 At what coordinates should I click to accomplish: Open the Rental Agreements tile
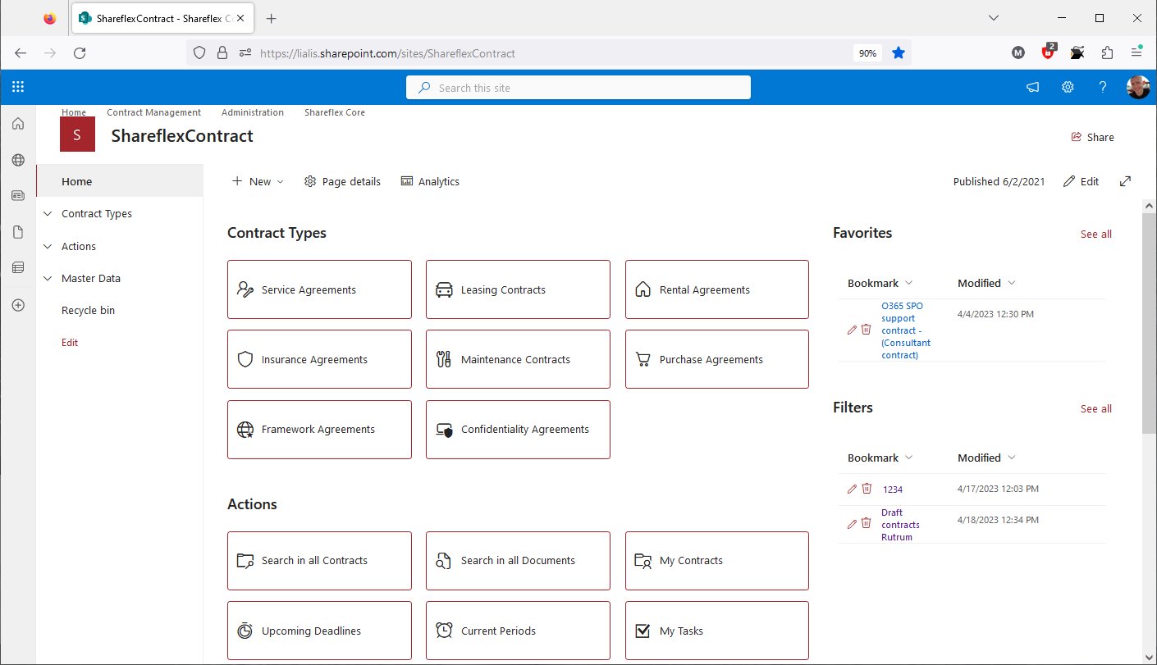click(x=717, y=289)
